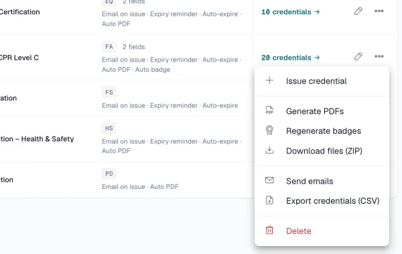Click the PDF file icon in the menu
The width and height of the screenshot is (402, 254).
tap(269, 111)
